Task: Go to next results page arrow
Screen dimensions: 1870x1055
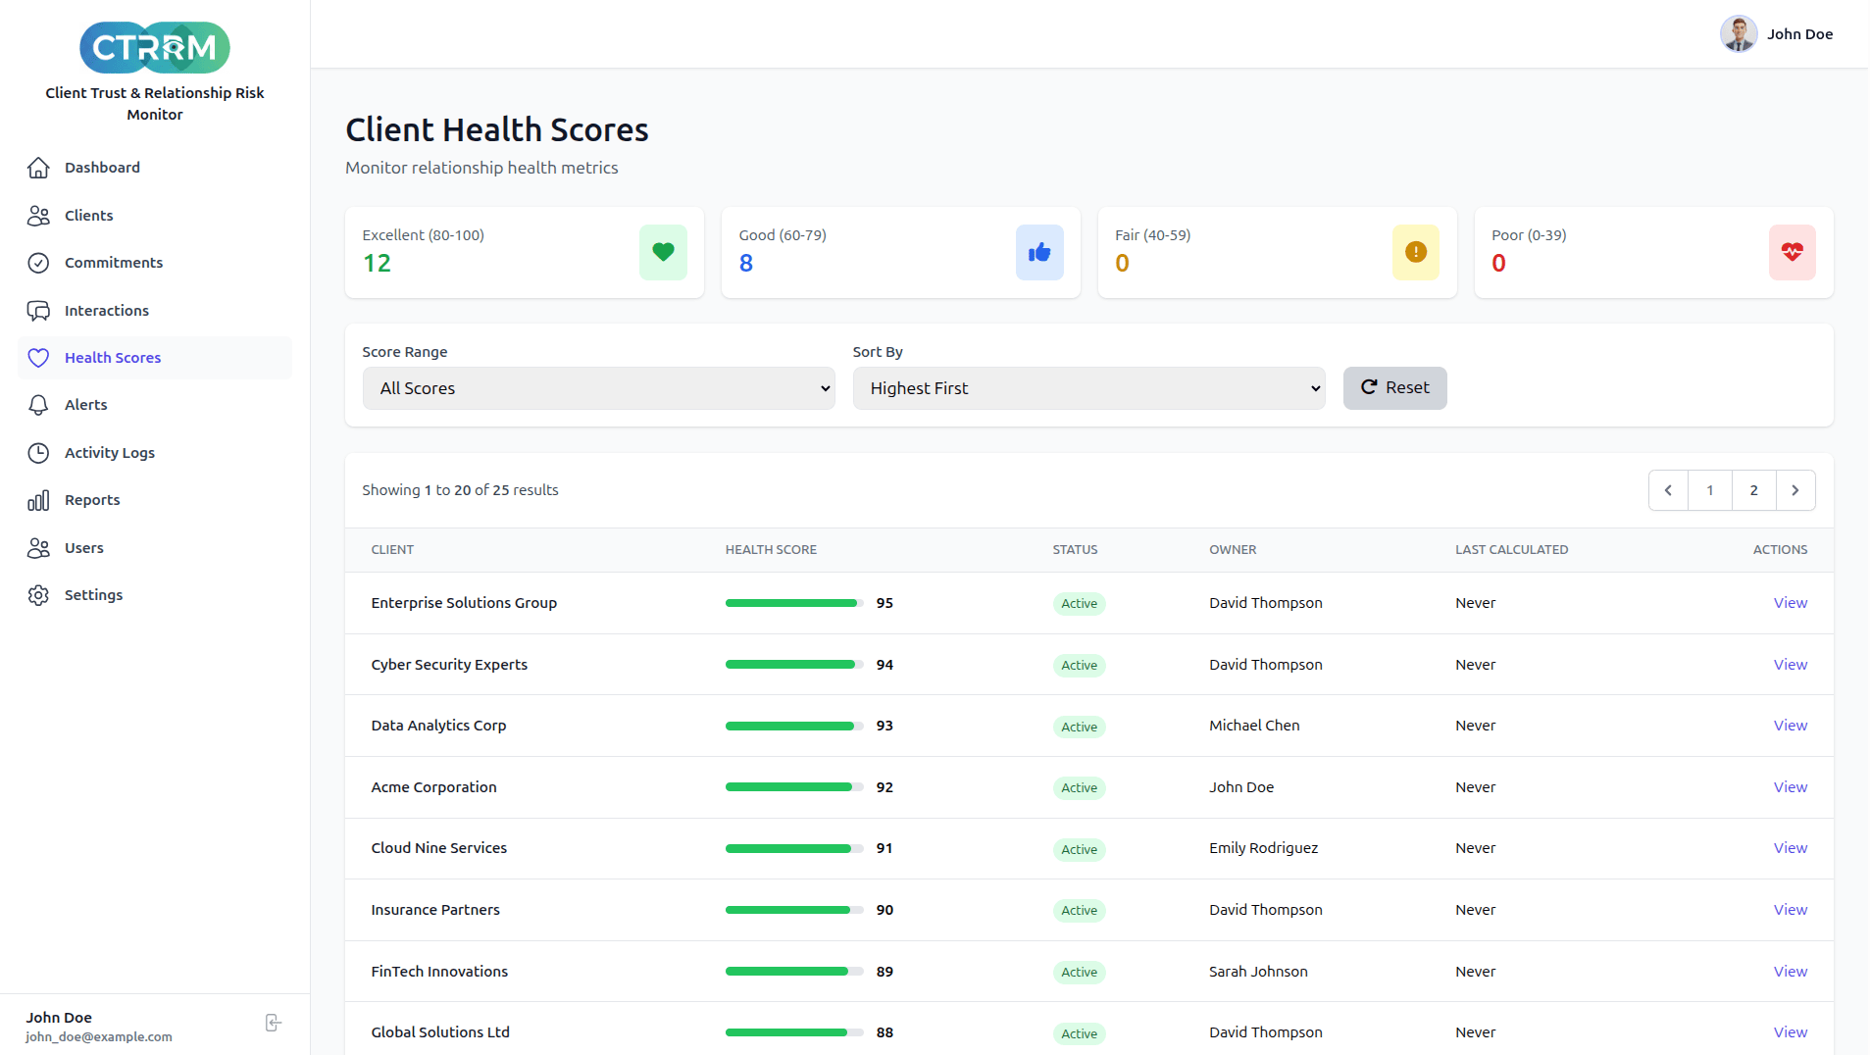Action: point(1795,490)
